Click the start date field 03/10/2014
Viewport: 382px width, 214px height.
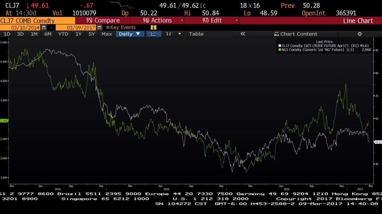point(21,27)
